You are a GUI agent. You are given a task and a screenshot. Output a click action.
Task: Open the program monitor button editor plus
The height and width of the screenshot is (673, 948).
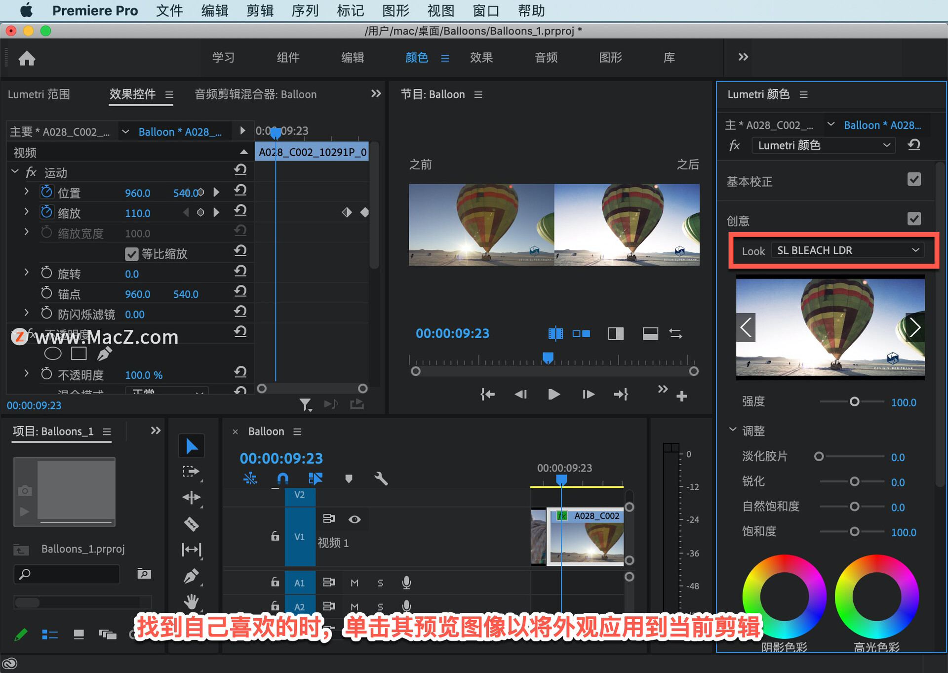point(682,396)
